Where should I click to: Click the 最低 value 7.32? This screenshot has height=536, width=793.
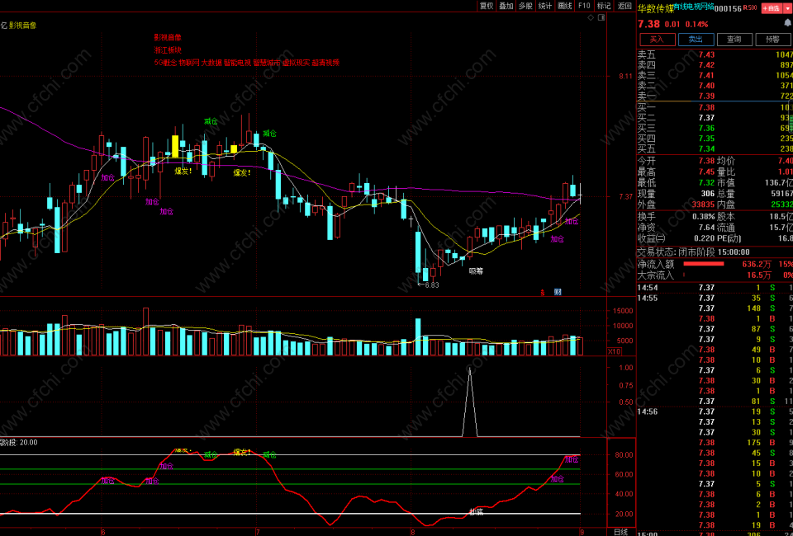tap(706, 183)
